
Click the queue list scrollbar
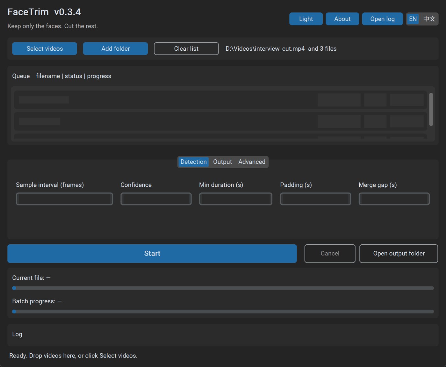click(x=431, y=109)
